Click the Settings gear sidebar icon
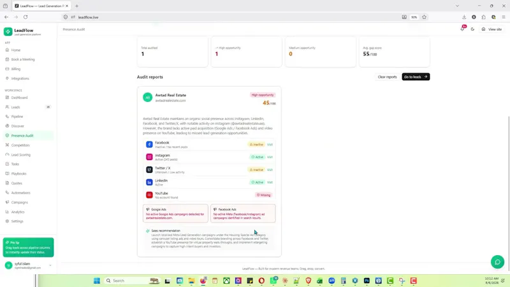 pos(7,221)
